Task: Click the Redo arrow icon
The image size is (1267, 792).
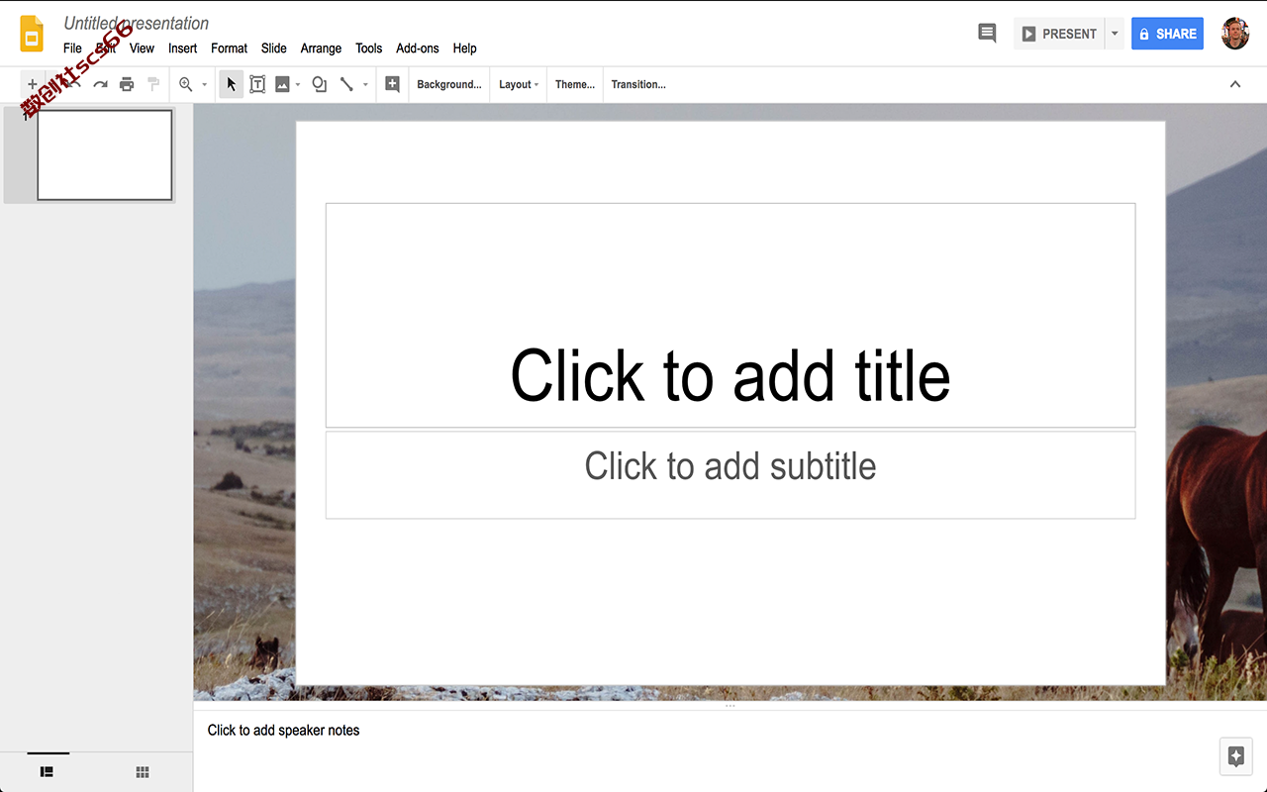Action: pos(100,84)
